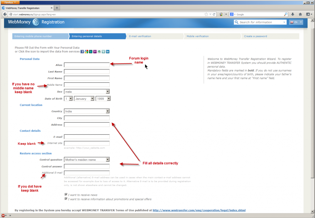315x218 pixels.
Task: Select 'Entering personal details' step
Action: [98, 36]
